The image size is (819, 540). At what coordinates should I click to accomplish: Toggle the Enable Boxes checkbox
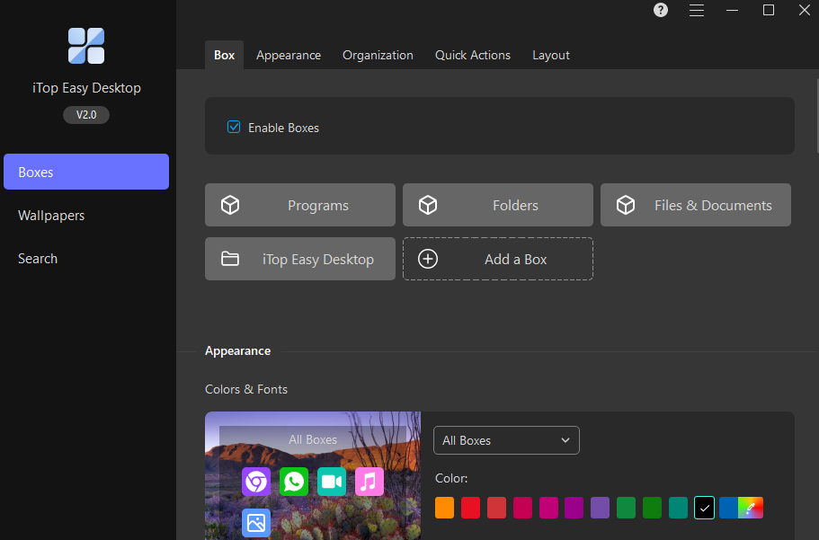point(234,127)
